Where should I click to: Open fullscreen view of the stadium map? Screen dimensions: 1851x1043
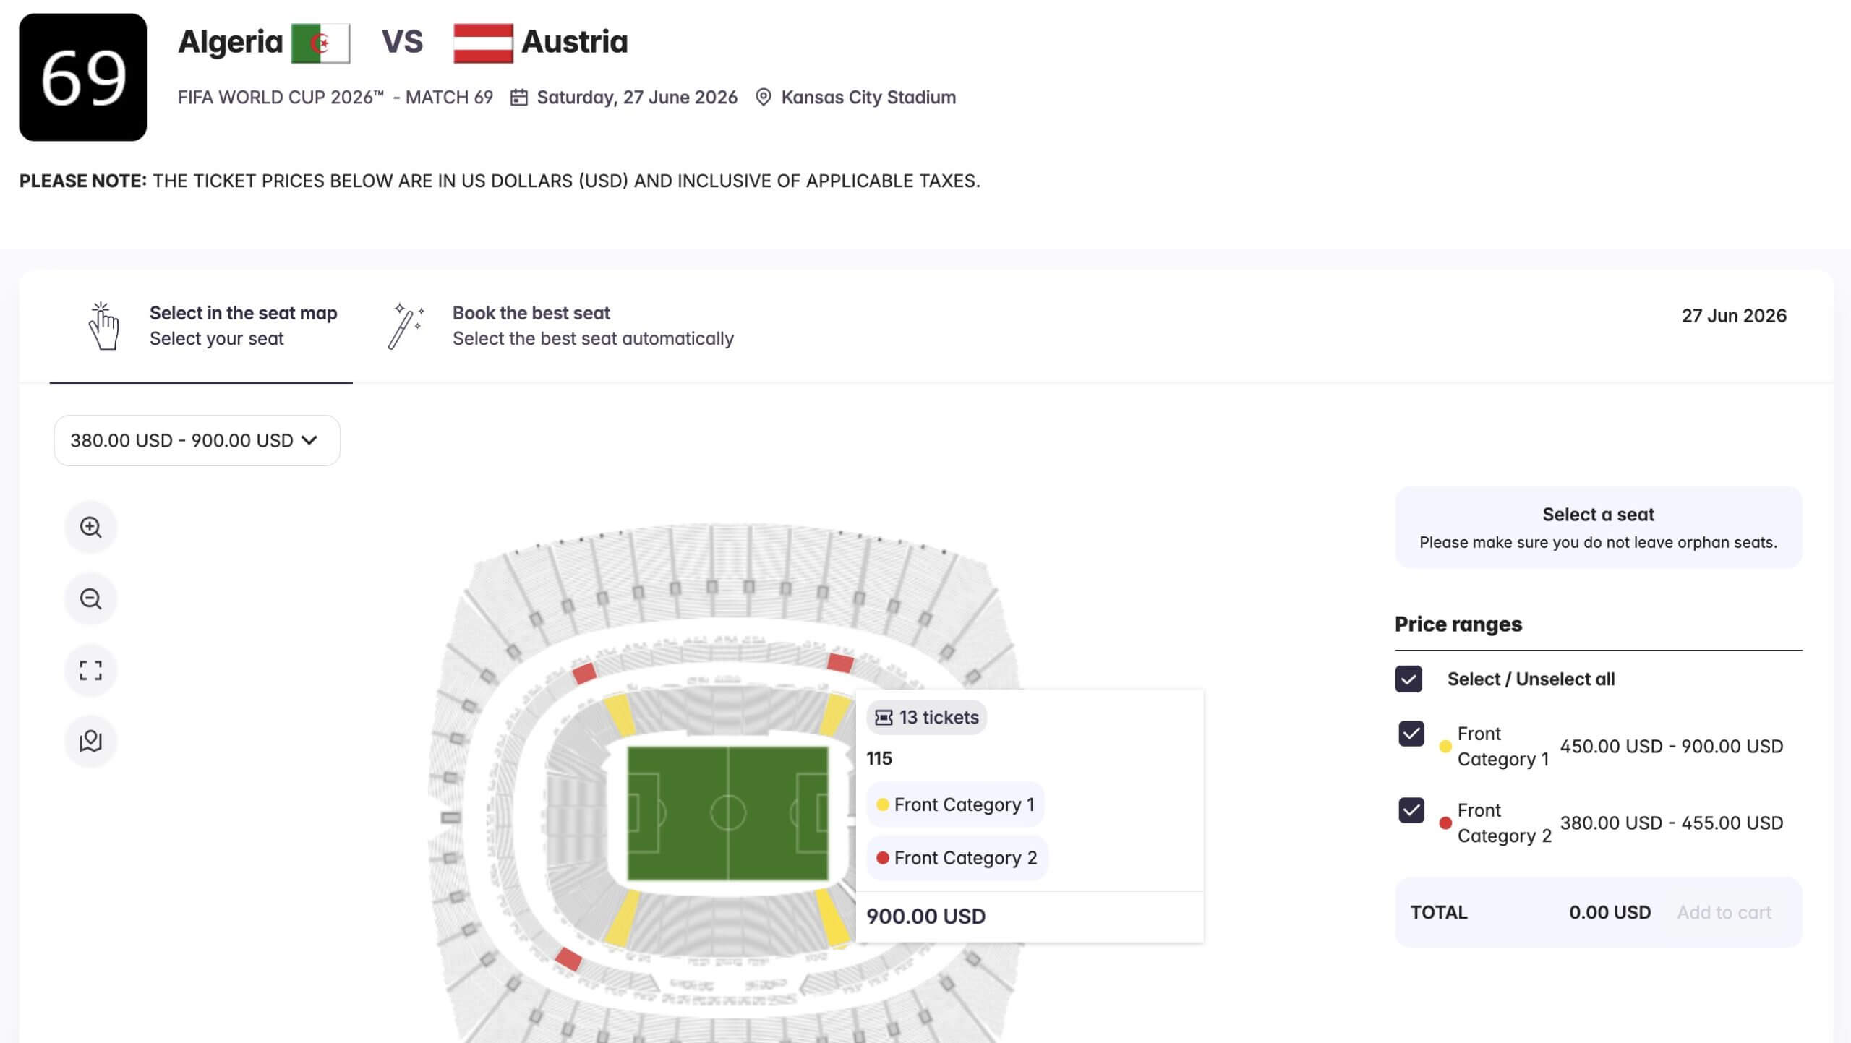click(90, 669)
